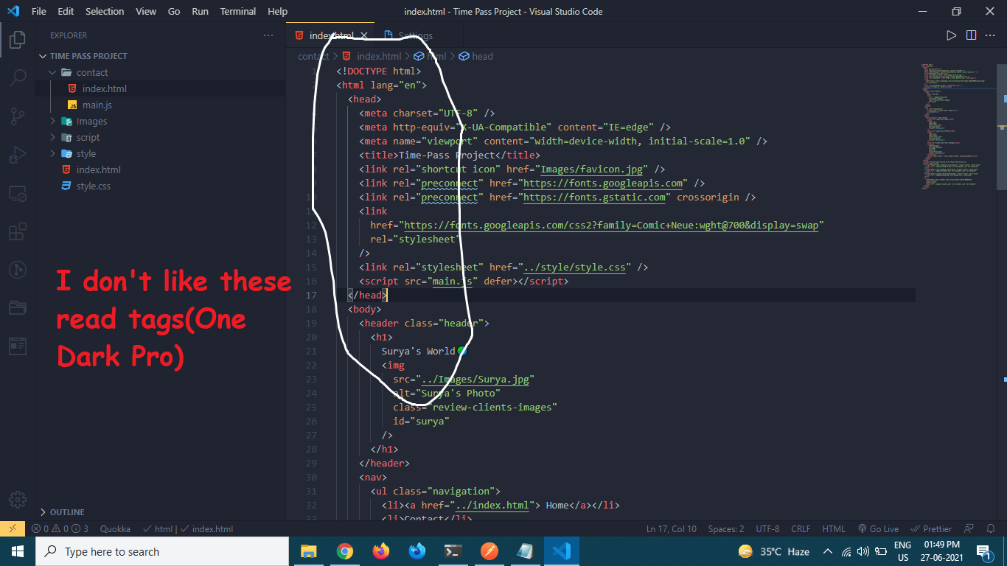Image resolution: width=1007 pixels, height=566 pixels.
Task: Open the Source Control view
Action: [18, 116]
